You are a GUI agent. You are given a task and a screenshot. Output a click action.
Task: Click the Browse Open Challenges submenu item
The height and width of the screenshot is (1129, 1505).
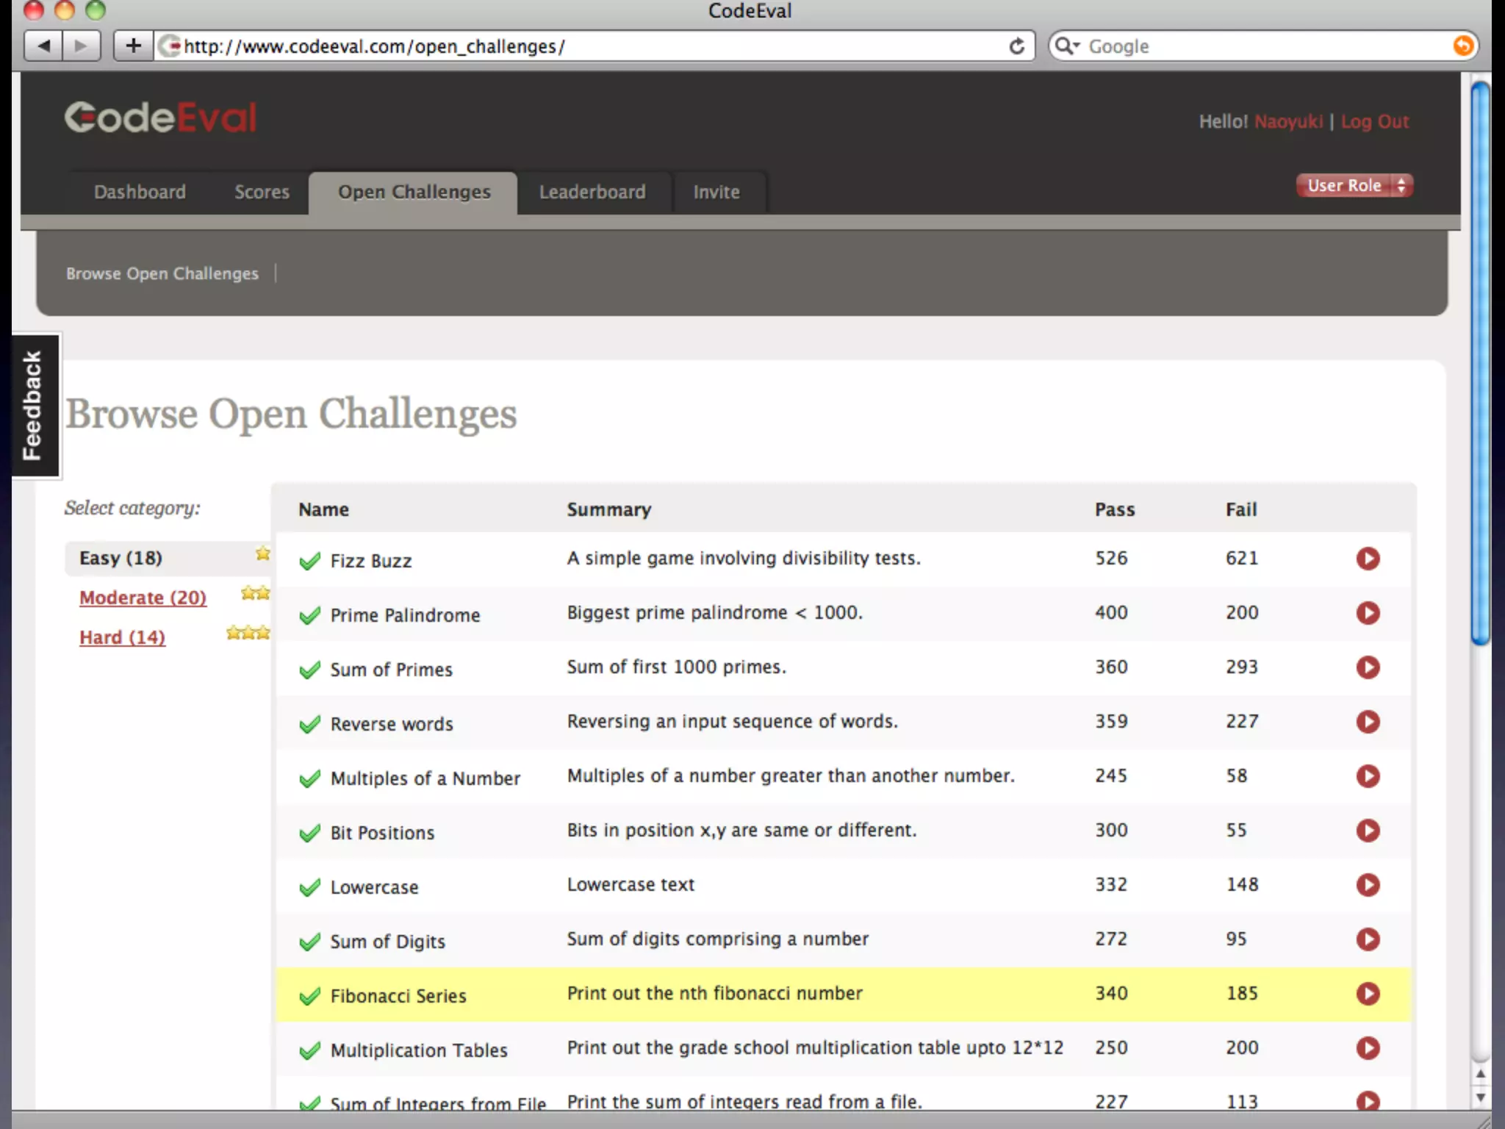click(x=162, y=273)
